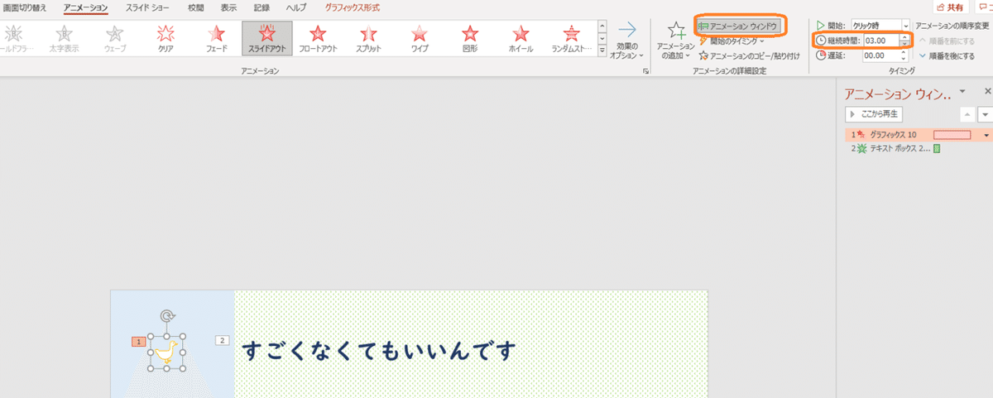Screen dimensions: 993x398
Task: Click the ウェーブ emphasis effect
Action: [115, 38]
